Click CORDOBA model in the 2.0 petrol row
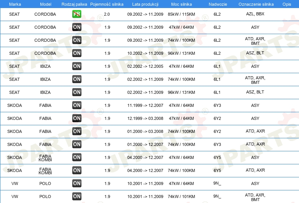 click(x=45, y=14)
